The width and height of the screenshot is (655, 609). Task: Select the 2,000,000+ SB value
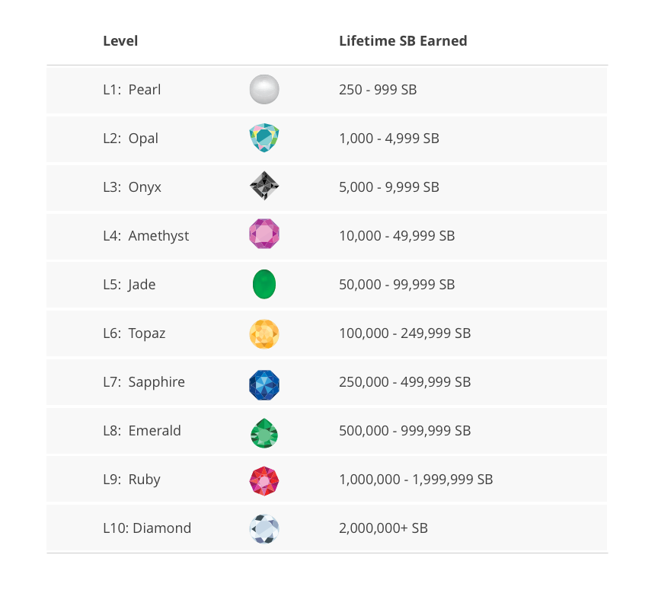(383, 528)
